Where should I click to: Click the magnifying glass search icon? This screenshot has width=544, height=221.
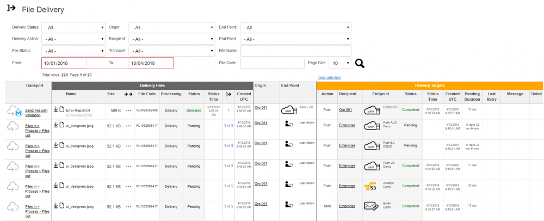(360, 63)
